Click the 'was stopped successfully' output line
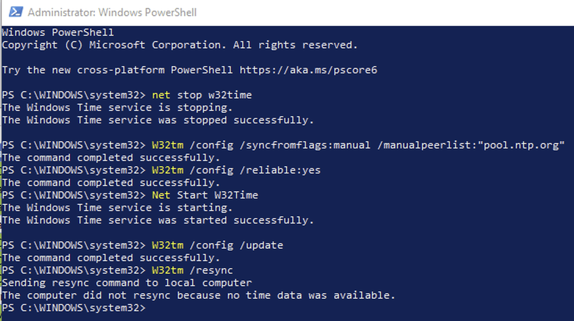Screen dimensions: 574x321 158,120
